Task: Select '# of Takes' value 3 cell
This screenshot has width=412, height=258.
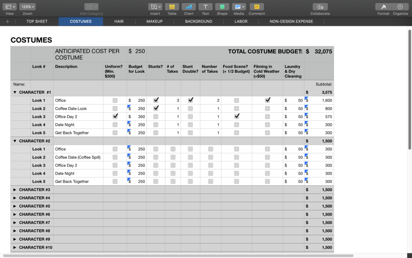Action: [173, 100]
